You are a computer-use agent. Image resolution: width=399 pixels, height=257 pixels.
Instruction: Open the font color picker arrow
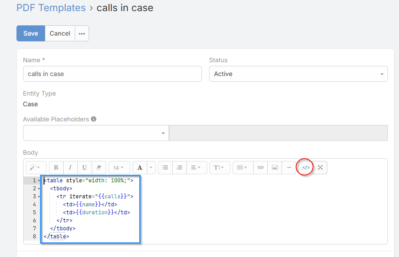click(151, 168)
